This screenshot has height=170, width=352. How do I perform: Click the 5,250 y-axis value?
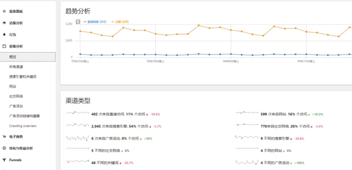[69, 24]
